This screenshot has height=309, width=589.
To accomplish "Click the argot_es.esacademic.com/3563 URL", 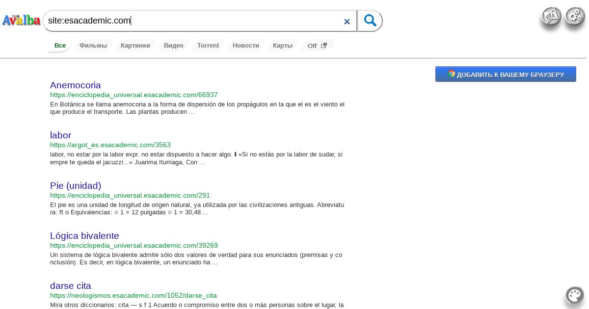I will click(x=110, y=145).
